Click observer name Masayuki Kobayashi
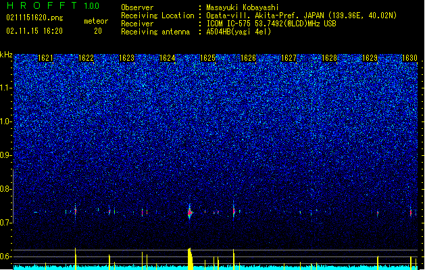This screenshot has height=270, width=425. pyautogui.click(x=243, y=7)
